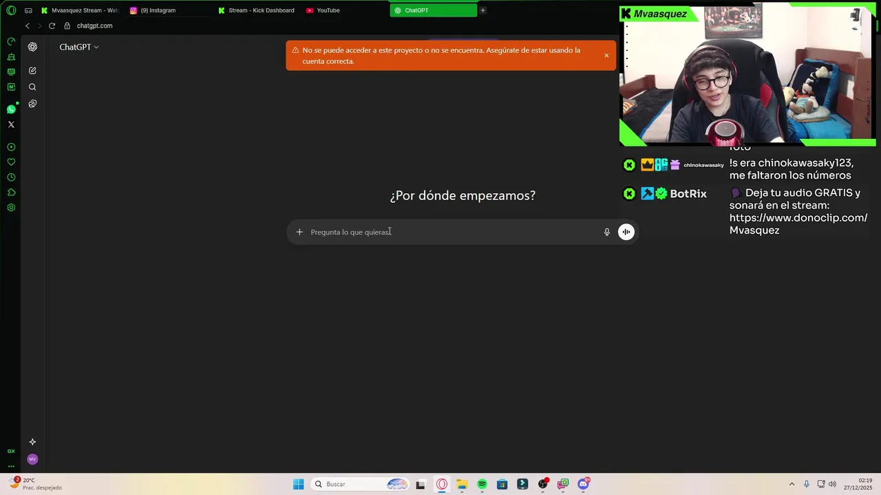Click the plus attach button in prompt
The image size is (881, 495).
coord(299,232)
